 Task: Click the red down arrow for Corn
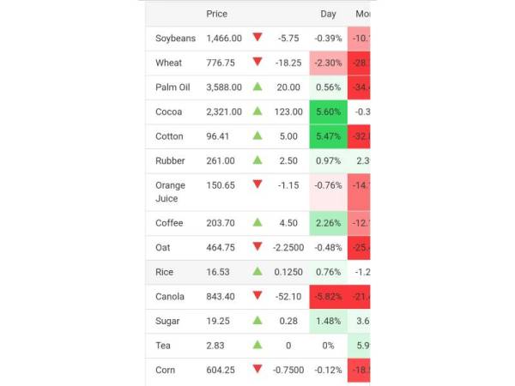(x=257, y=370)
